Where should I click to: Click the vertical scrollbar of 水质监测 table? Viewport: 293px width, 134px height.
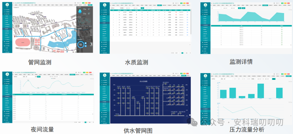191,21
